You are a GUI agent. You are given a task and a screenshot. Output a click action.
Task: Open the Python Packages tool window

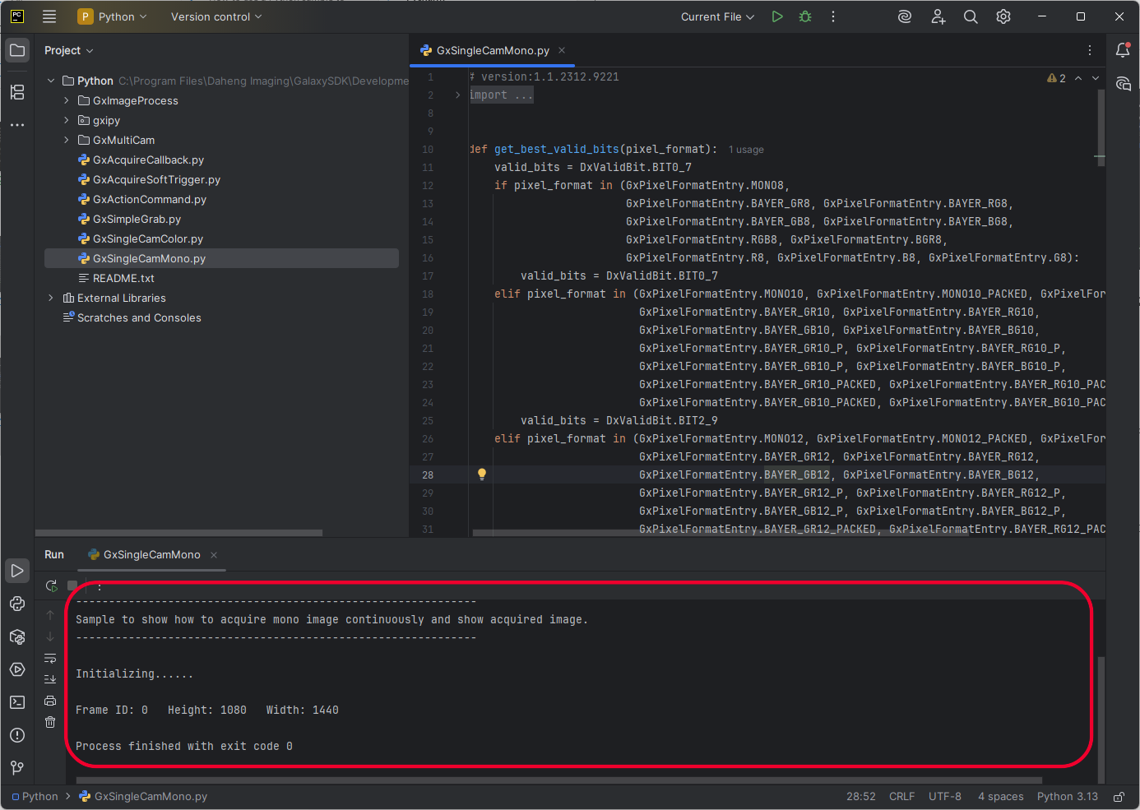click(17, 636)
